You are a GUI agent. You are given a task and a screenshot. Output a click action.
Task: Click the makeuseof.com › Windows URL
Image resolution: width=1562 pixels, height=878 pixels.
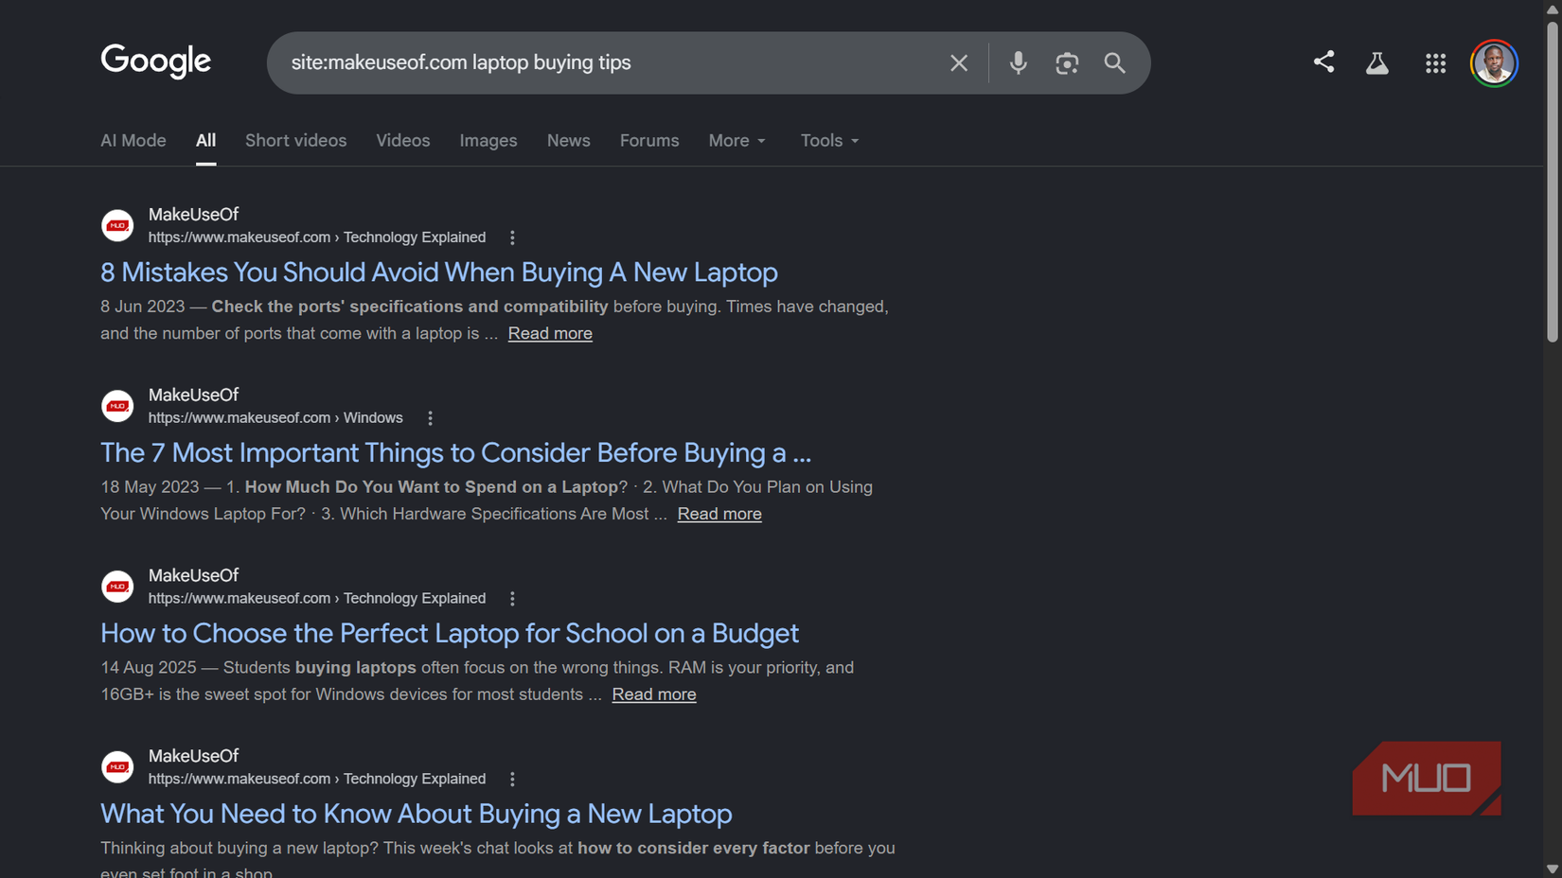[275, 418]
